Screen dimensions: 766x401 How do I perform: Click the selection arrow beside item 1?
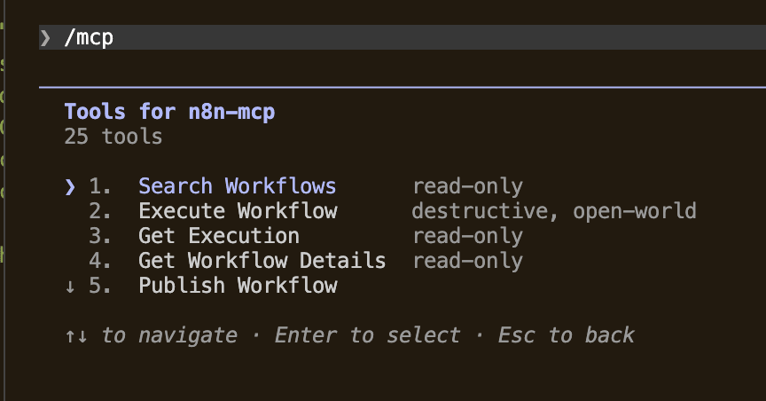(x=70, y=187)
